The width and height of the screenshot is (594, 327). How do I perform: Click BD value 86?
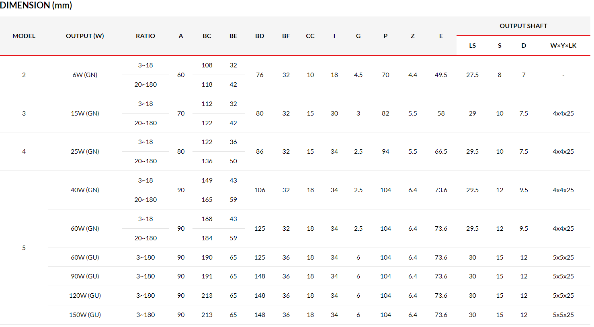pos(260,151)
